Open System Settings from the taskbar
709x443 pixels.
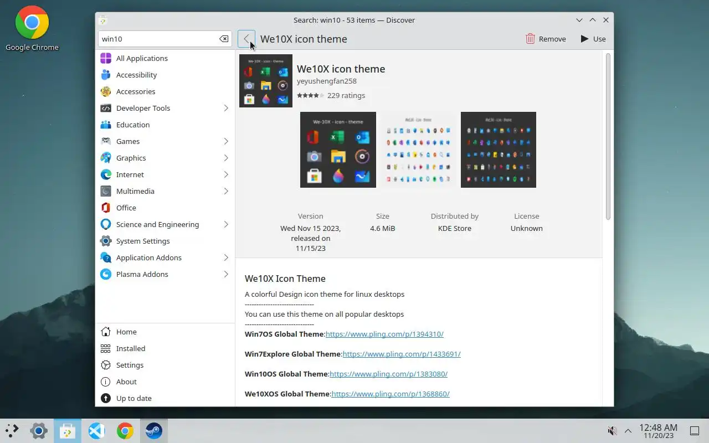(39, 431)
